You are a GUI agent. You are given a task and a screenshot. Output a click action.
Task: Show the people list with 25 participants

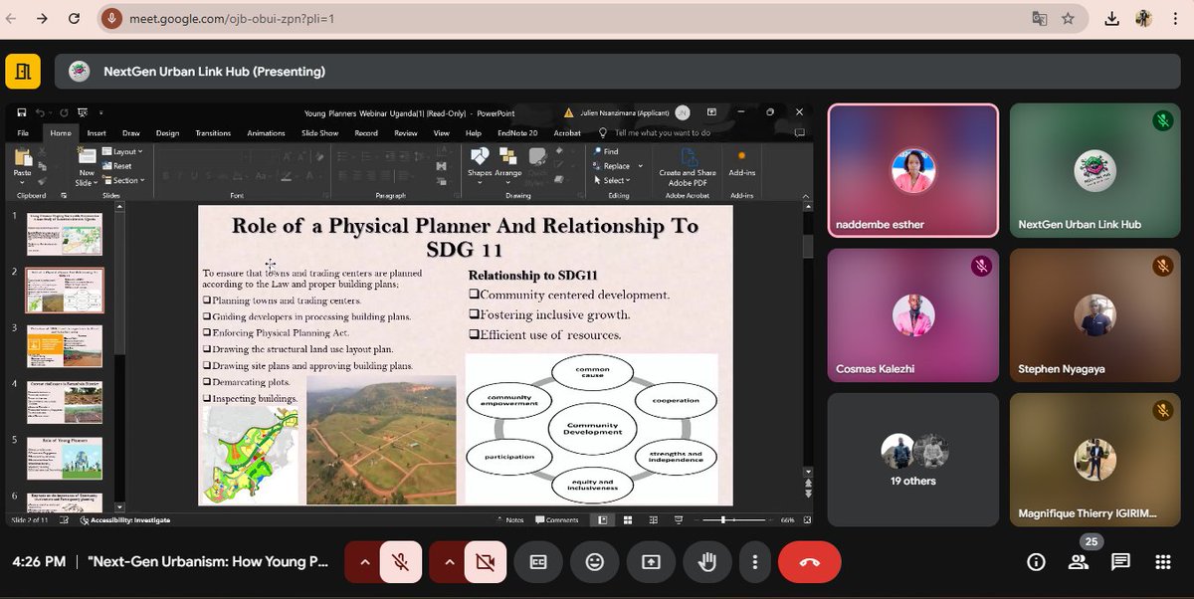[1079, 562]
